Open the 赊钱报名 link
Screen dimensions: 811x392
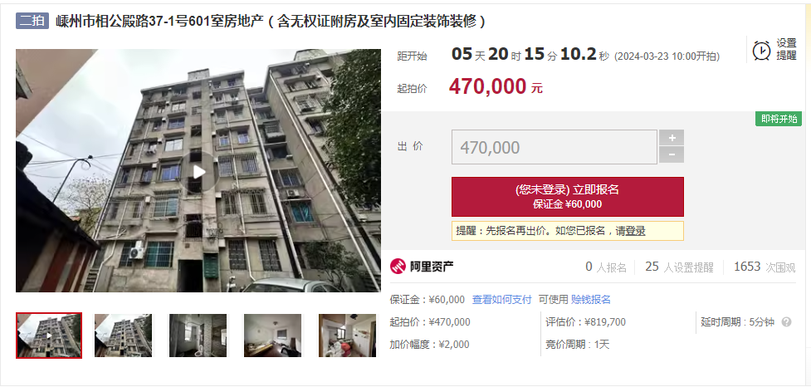(x=591, y=300)
